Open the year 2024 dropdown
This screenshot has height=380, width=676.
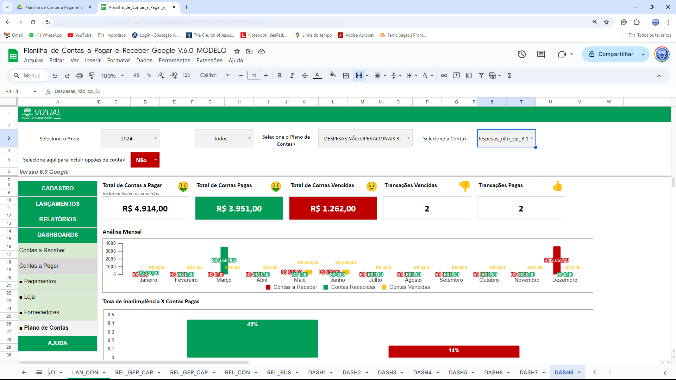tap(155, 138)
